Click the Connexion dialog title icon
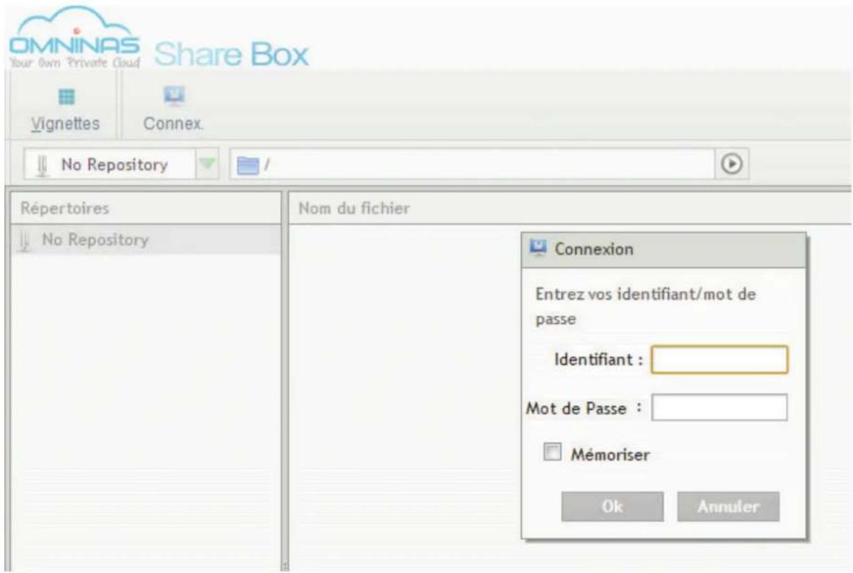Image resolution: width=853 pixels, height=573 pixels. click(x=539, y=249)
